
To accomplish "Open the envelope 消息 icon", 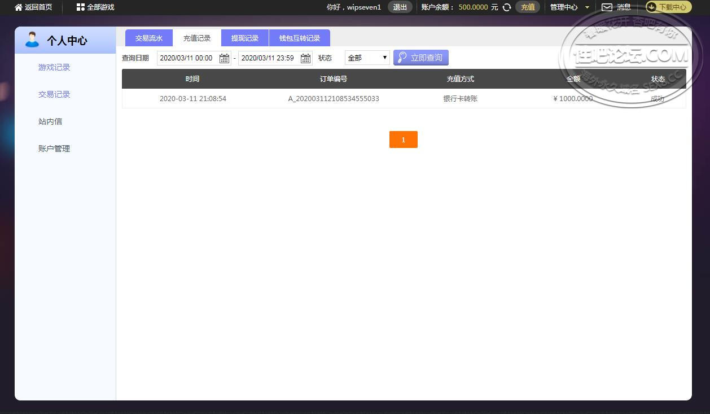I will tap(607, 7).
